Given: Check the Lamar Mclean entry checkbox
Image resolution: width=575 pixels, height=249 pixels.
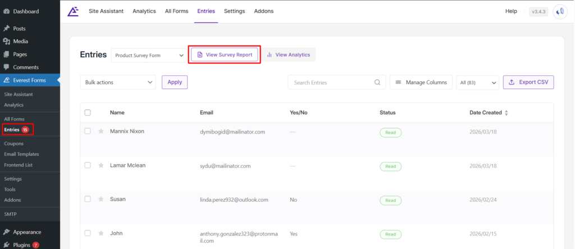Looking at the screenshot, I should coord(87,165).
